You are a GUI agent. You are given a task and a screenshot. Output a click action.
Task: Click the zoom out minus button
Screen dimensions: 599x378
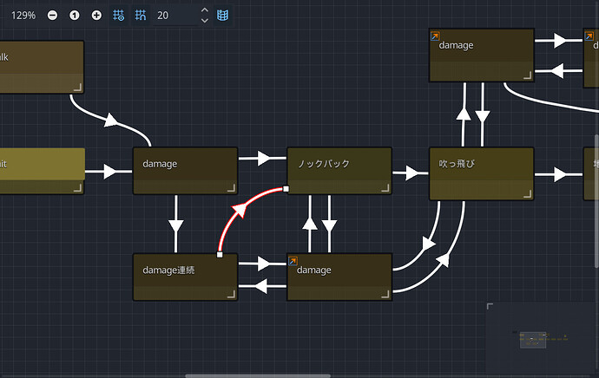tap(53, 16)
